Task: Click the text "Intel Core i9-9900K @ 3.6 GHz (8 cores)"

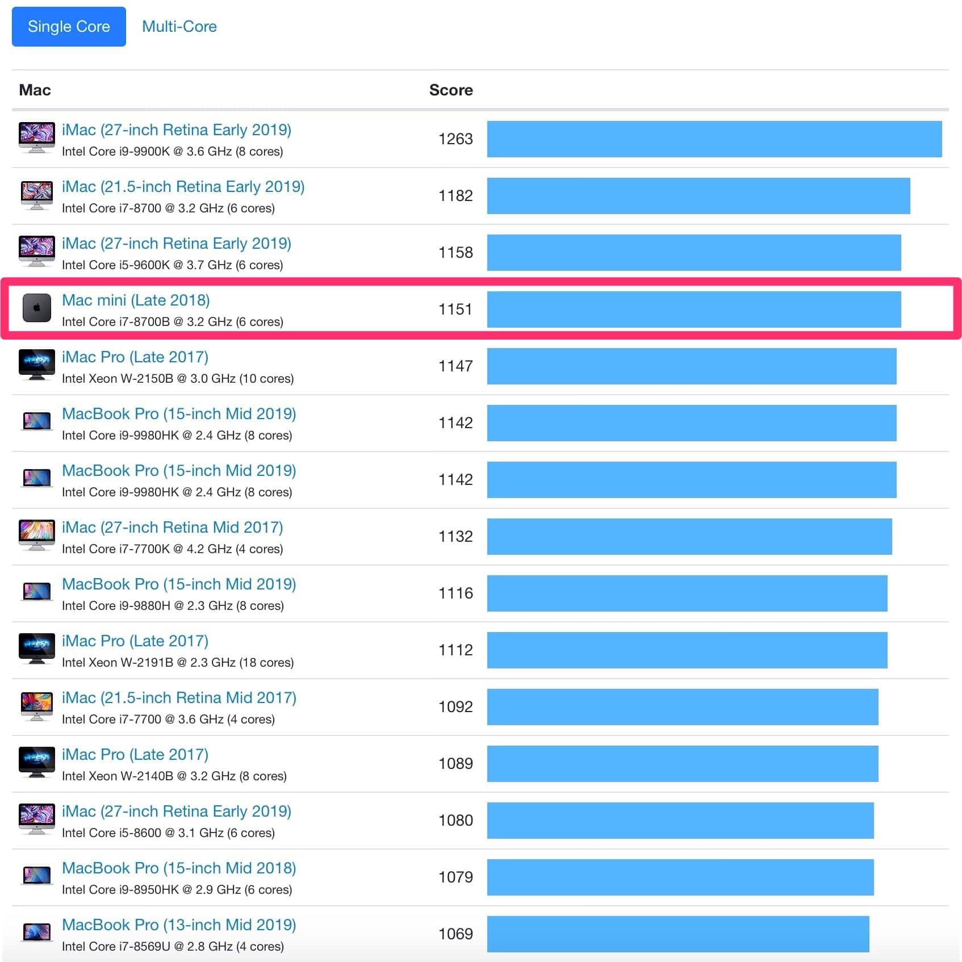Action: 173,152
